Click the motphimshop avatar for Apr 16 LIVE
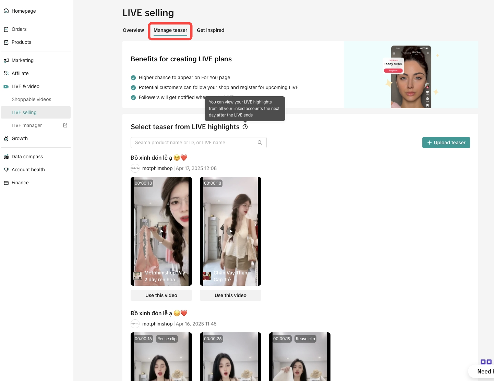The height and width of the screenshot is (381, 494). tap(135, 324)
